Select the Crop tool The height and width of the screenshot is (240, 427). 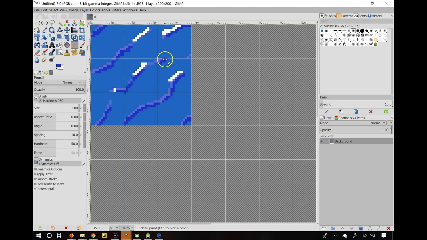pyautogui.click(x=82, y=30)
